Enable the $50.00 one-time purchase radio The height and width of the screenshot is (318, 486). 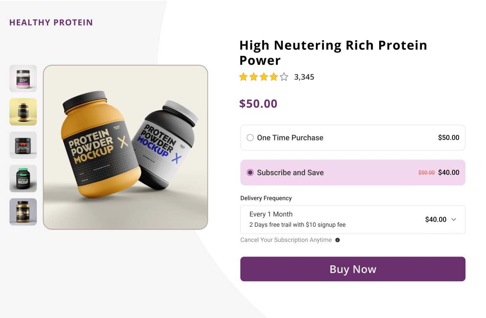point(250,137)
